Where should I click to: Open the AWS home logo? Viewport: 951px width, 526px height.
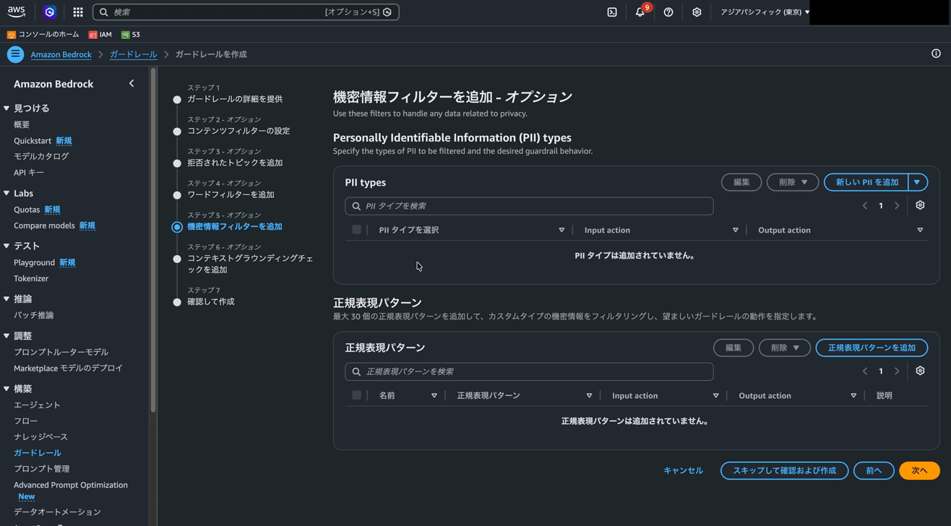16,12
